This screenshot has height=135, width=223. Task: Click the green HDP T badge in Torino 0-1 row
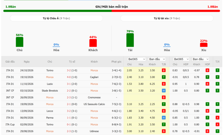point(207,124)
